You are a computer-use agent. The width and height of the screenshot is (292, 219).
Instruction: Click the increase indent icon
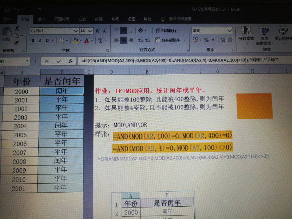(148, 40)
